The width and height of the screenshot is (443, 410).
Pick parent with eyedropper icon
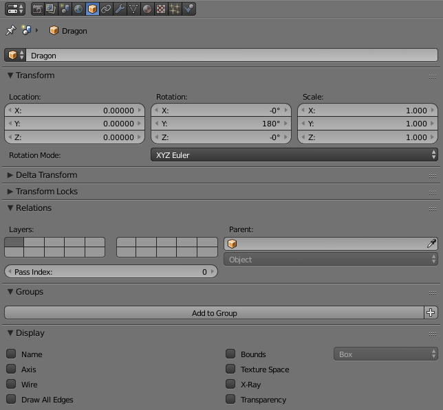pos(431,244)
